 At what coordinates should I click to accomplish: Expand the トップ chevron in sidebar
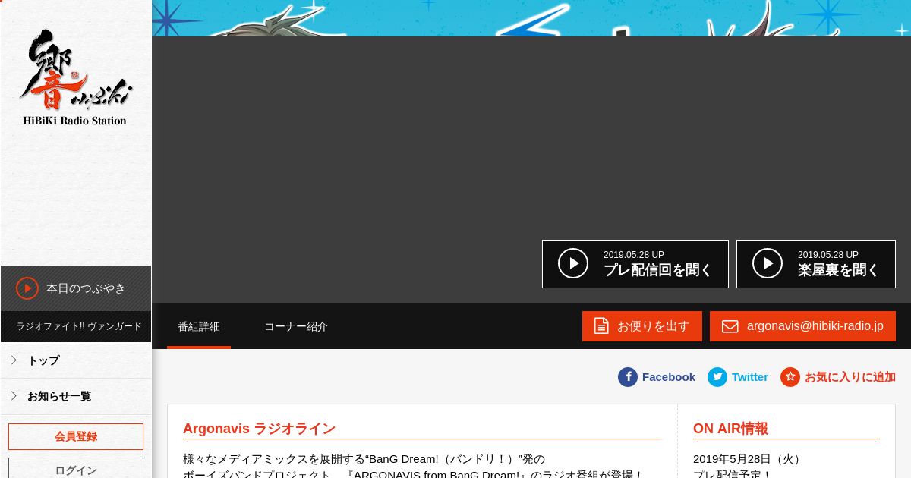(14, 360)
